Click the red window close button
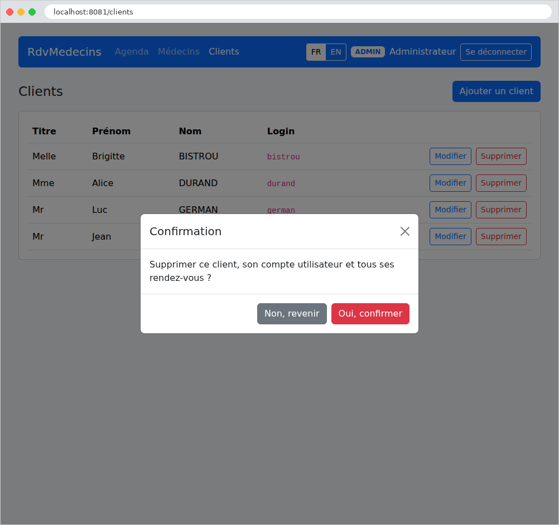 click(x=10, y=12)
